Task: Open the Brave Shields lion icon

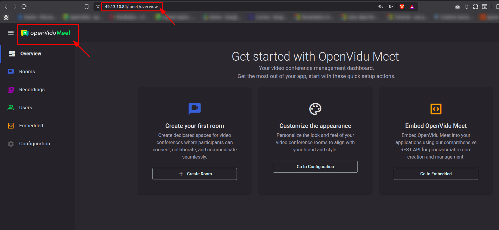Action: point(402,7)
